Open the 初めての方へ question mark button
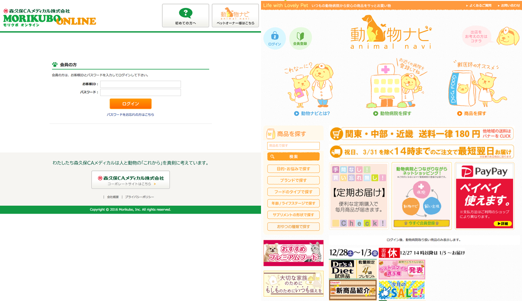This screenshot has height=301, width=522. [x=186, y=16]
